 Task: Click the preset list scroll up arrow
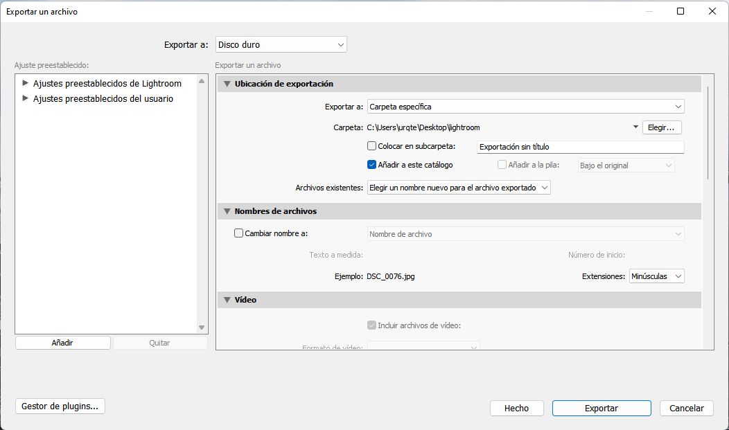click(x=202, y=82)
